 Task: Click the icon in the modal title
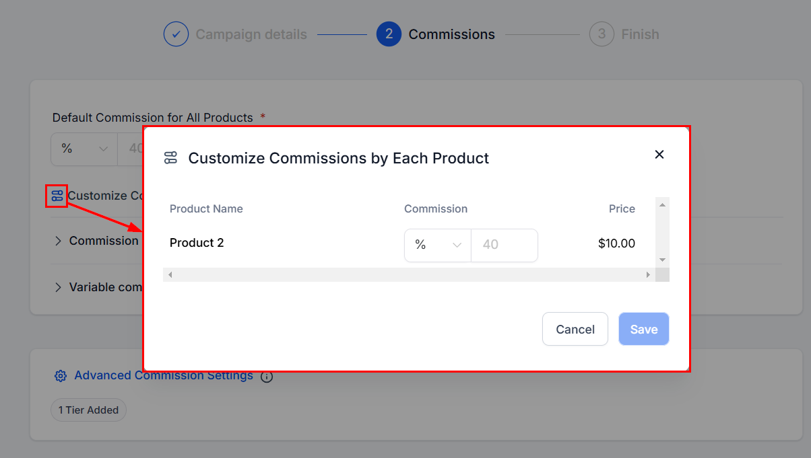[x=170, y=158]
